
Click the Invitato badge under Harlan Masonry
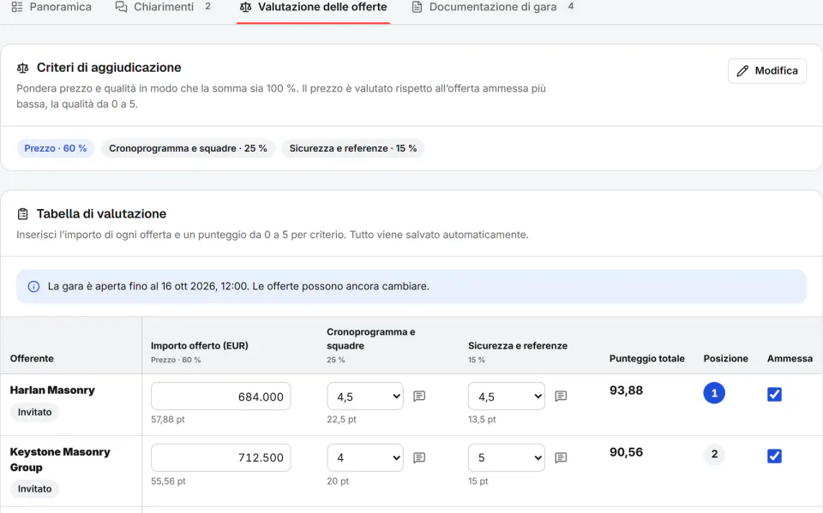click(34, 412)
